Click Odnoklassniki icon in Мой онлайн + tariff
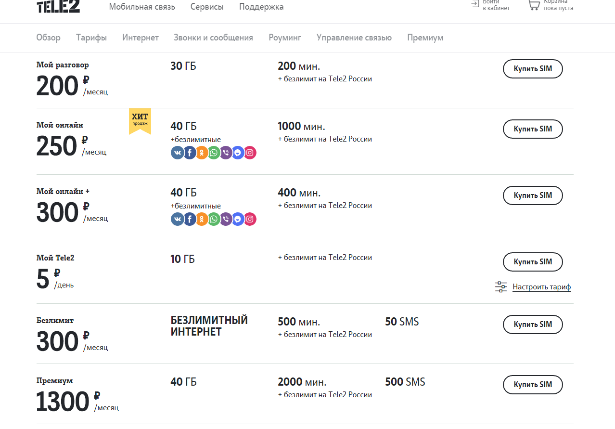The height and width of the screenshot is (429, 615). pyautogui.click(x=202, y=220)
